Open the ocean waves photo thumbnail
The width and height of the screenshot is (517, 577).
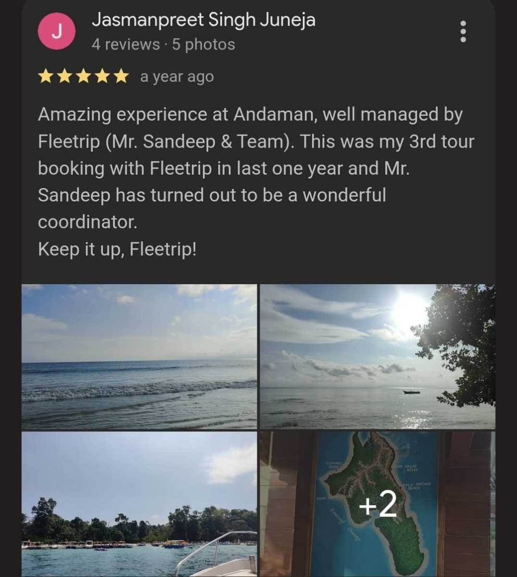coord(139,356)
